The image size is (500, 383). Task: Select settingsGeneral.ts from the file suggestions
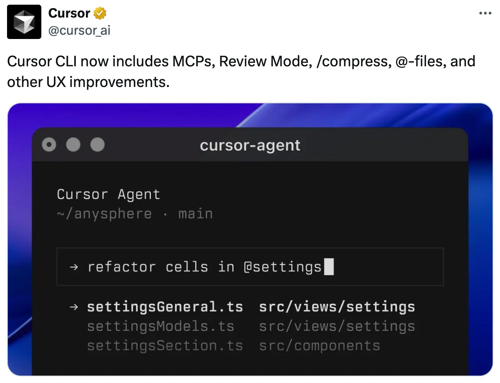click(165, 307)
